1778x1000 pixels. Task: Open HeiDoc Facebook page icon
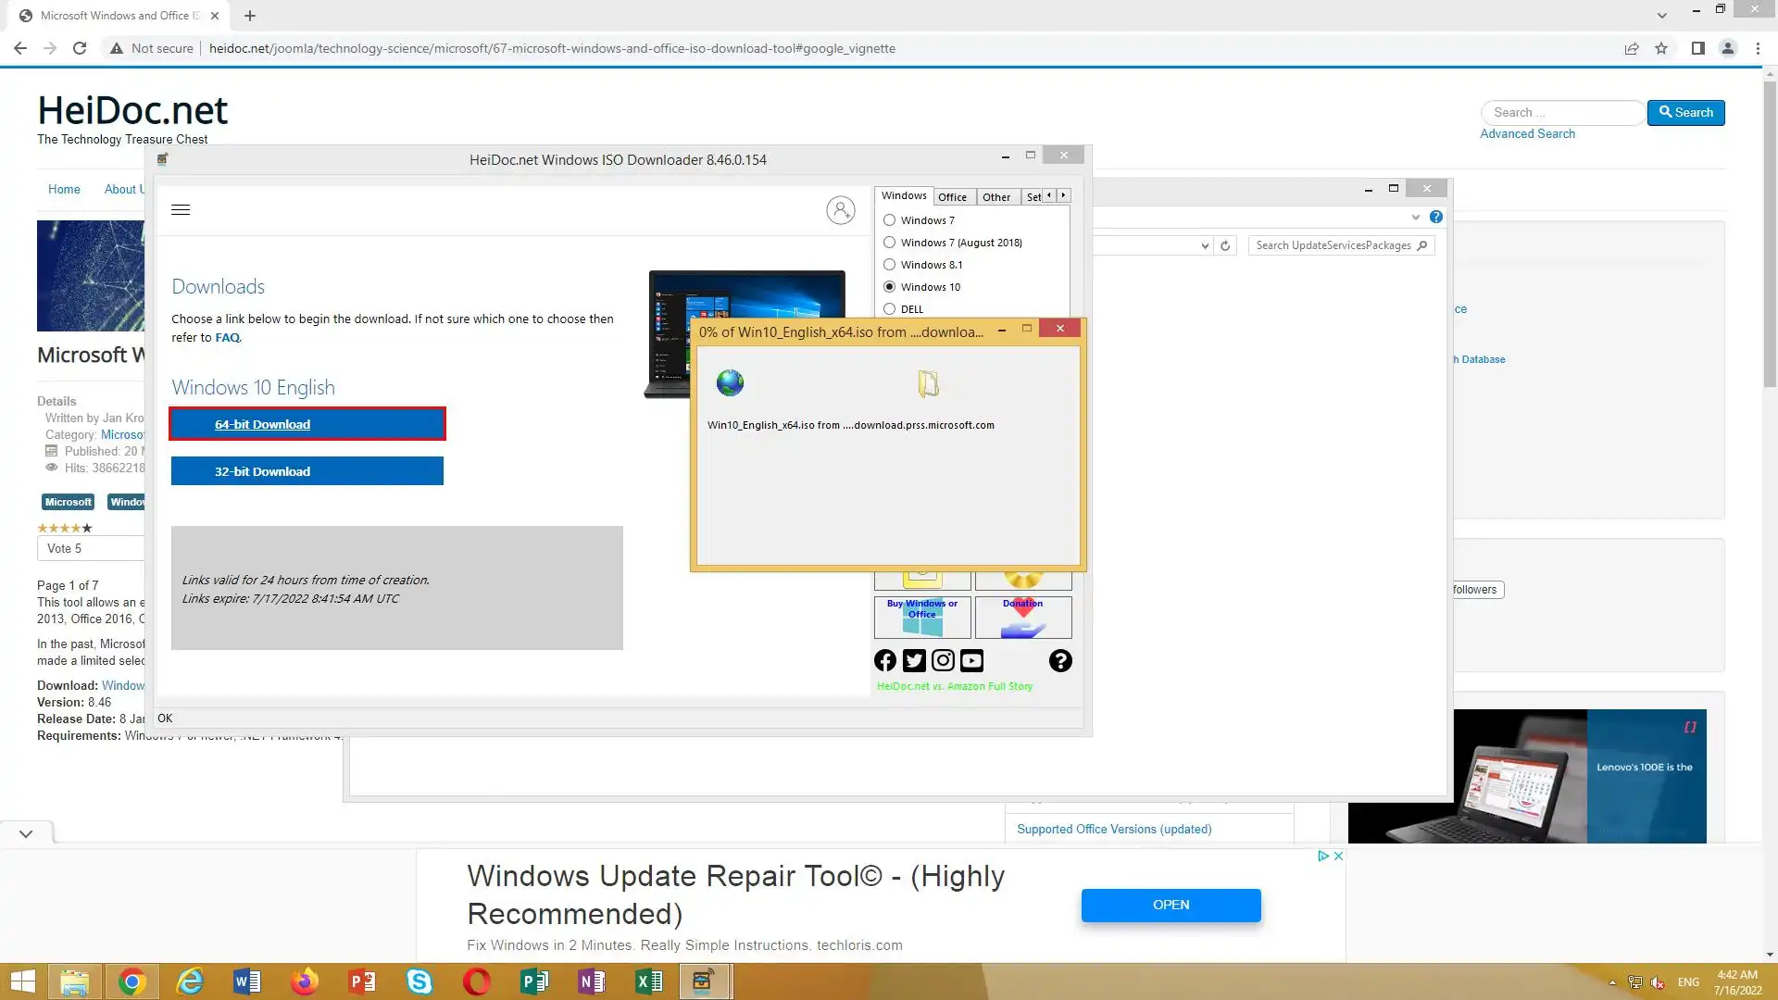(x=885, y=660)
